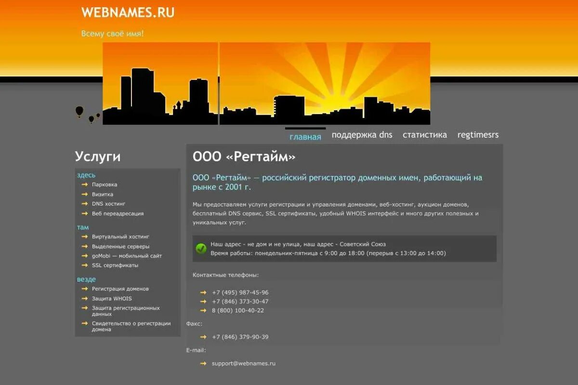Go to поддержка dns page
578x385 pixels.
point(362,135)
